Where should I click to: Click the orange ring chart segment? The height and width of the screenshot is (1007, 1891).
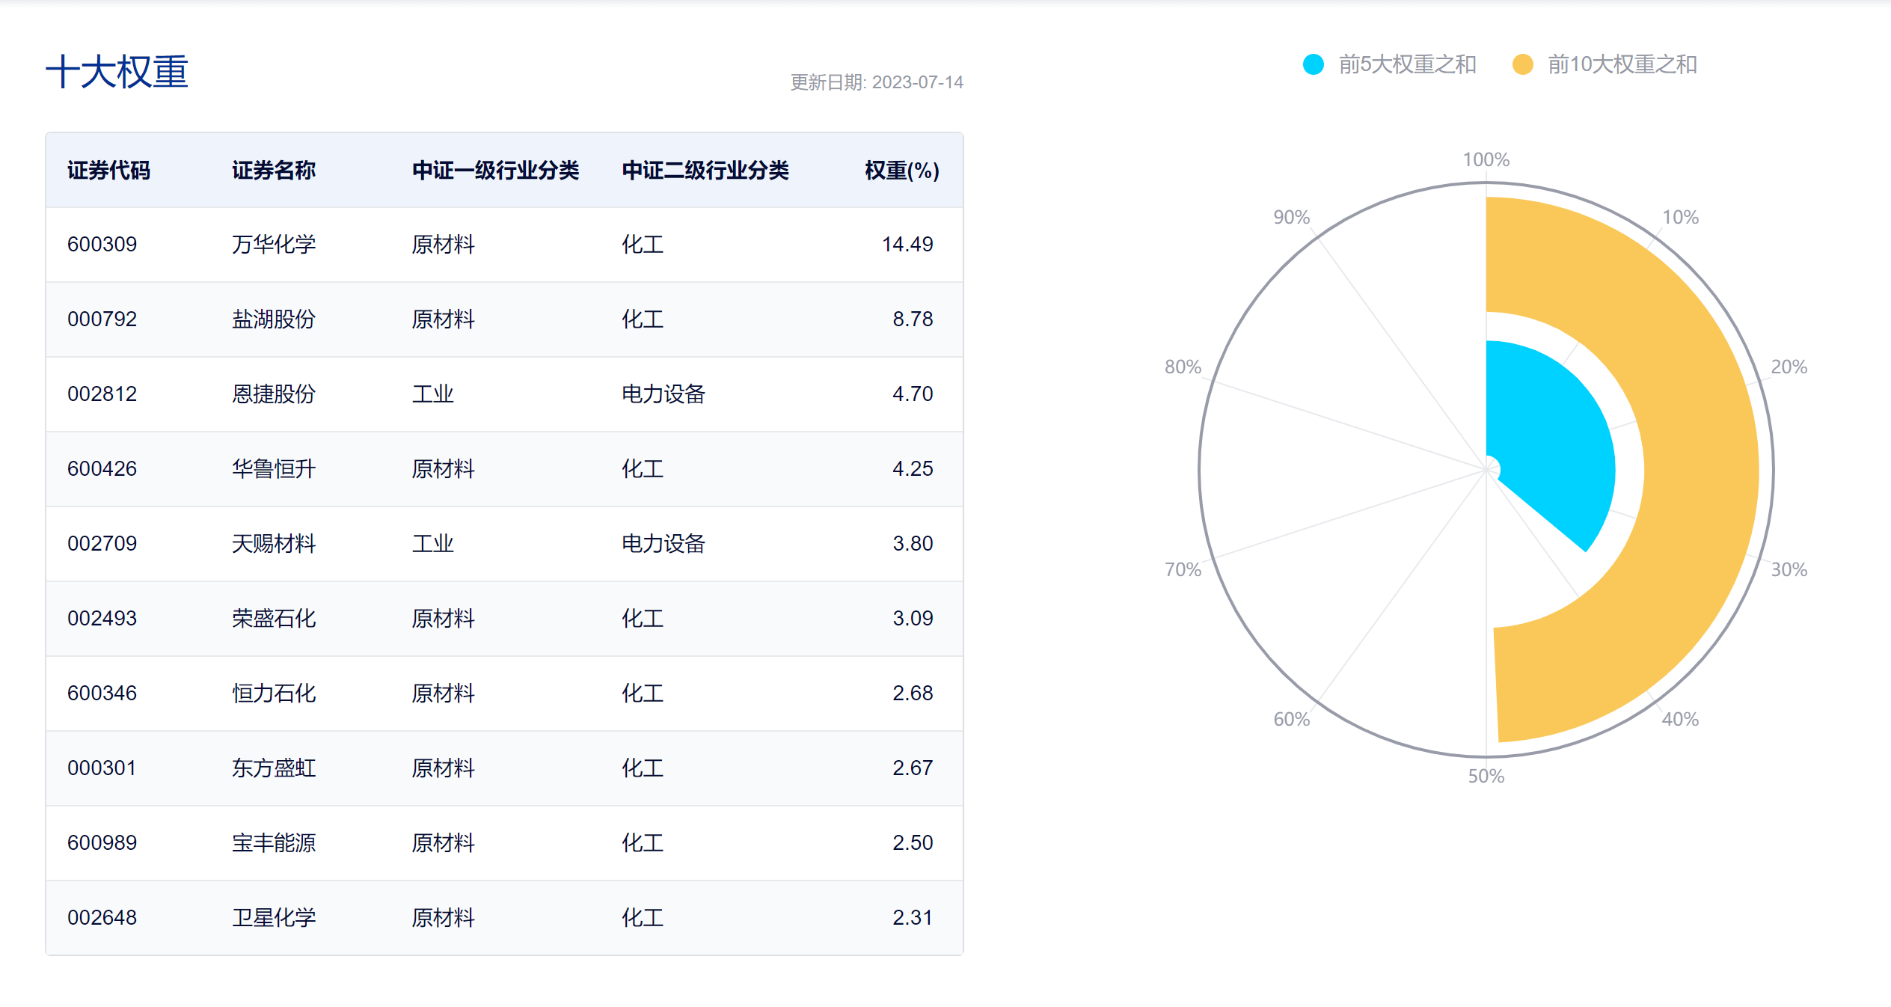(x=1698, y=471)
